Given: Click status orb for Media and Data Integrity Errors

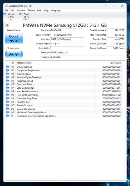Looking at the screenshot, I should 7,112.
